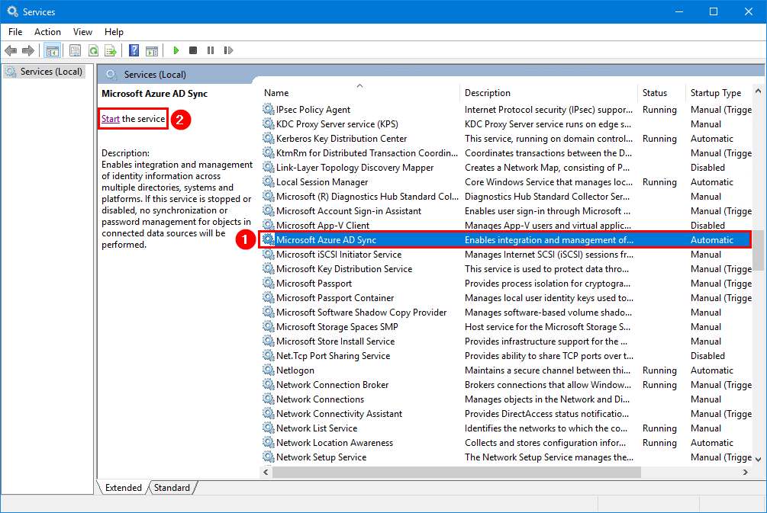
Task: Toggle Show/Hide Console Tree toolbar icon
Action: [53, 50]
